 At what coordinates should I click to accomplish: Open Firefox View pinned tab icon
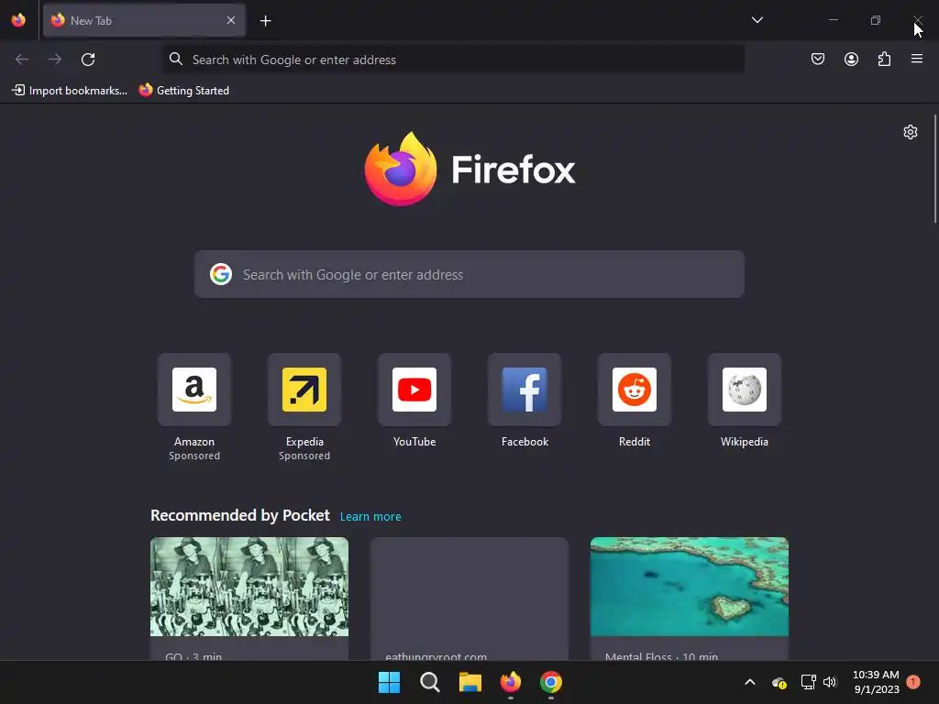(18, 20)
